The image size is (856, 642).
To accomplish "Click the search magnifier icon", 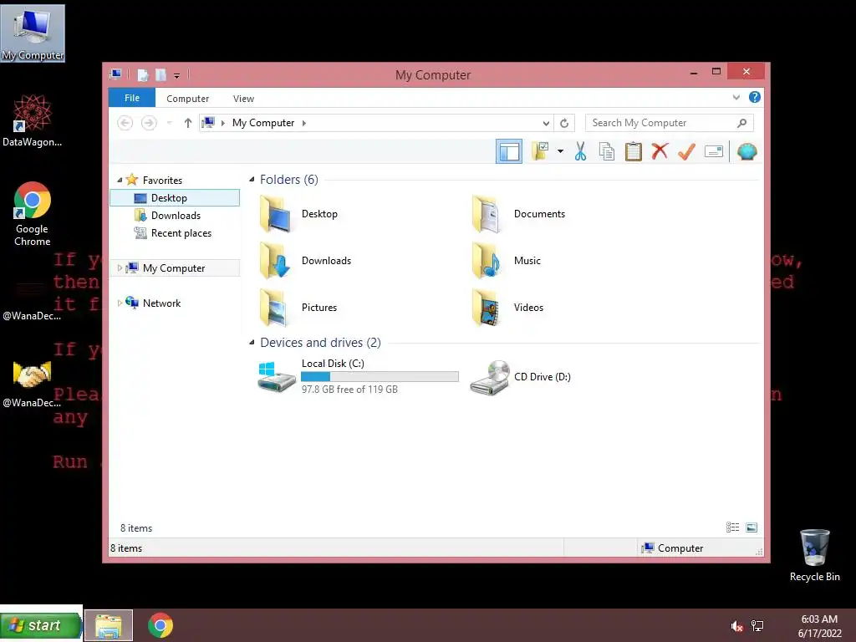I will [x=741, y=123].
